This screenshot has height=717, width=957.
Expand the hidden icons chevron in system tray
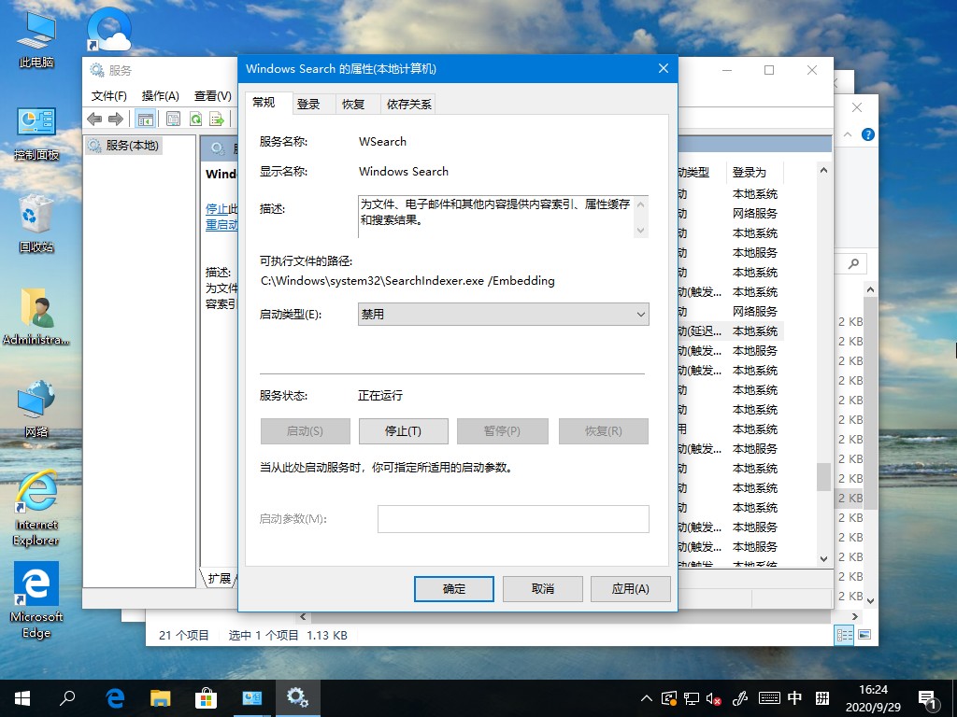pos(646,698)
